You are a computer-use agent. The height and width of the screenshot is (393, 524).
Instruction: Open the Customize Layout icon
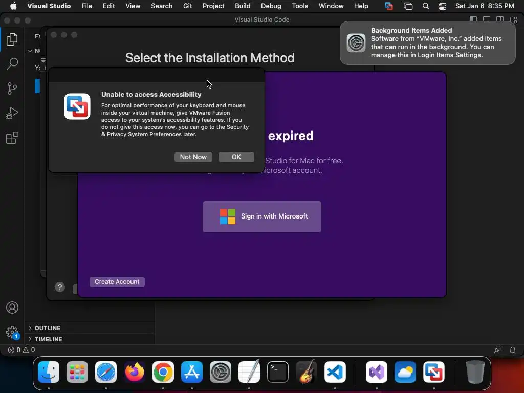coord(514,20)
